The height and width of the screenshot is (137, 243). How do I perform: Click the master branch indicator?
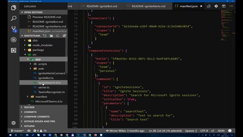pyautogui.click(x=17, y=131)
